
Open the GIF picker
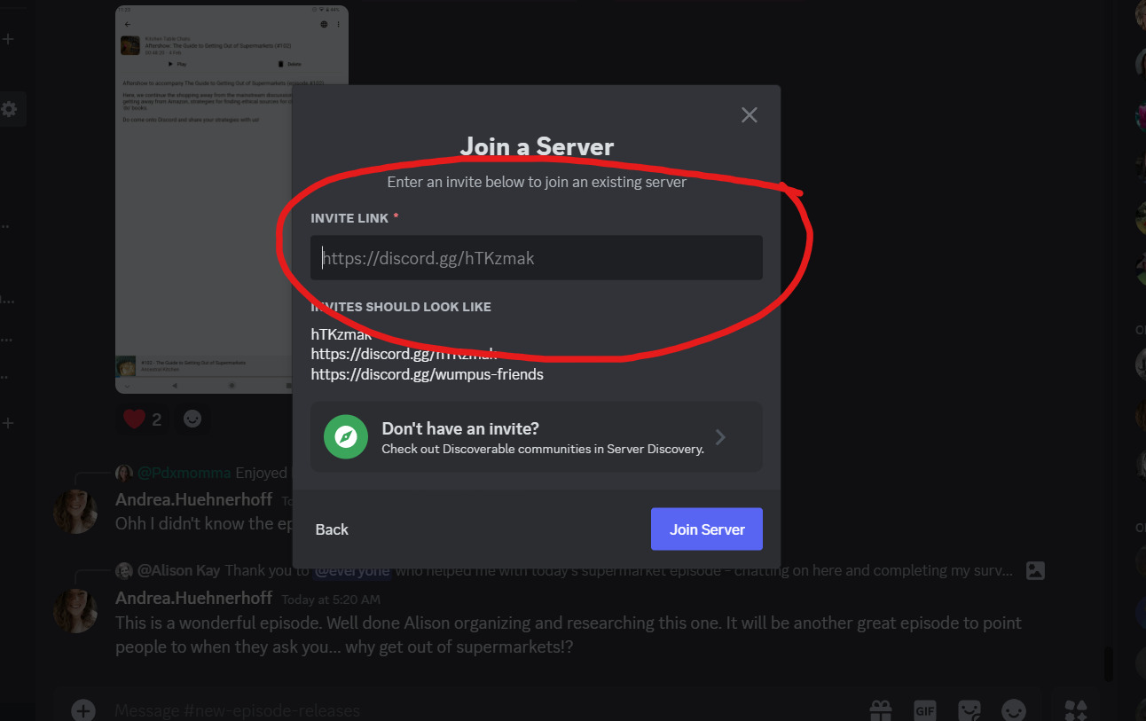tap(925, 710)
